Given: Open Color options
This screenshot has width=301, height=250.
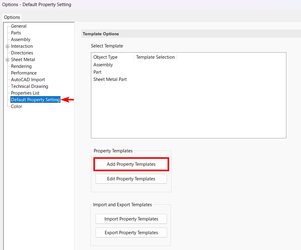Looking at the screenshot, I should (16, 106).
